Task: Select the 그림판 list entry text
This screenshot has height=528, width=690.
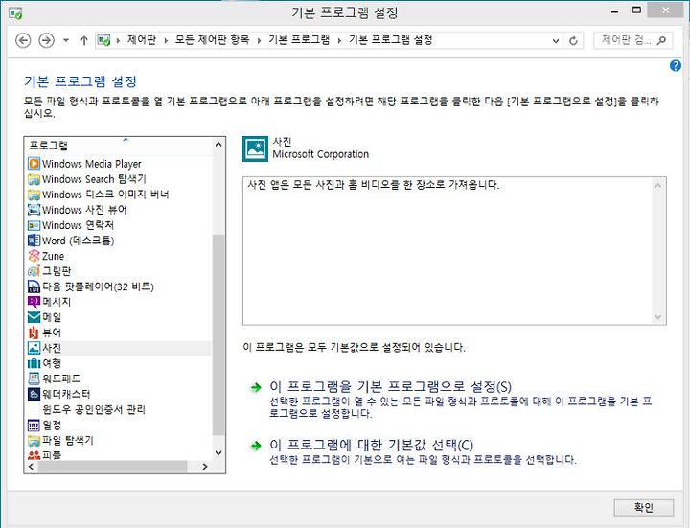Action: click(x=57, y=271)
